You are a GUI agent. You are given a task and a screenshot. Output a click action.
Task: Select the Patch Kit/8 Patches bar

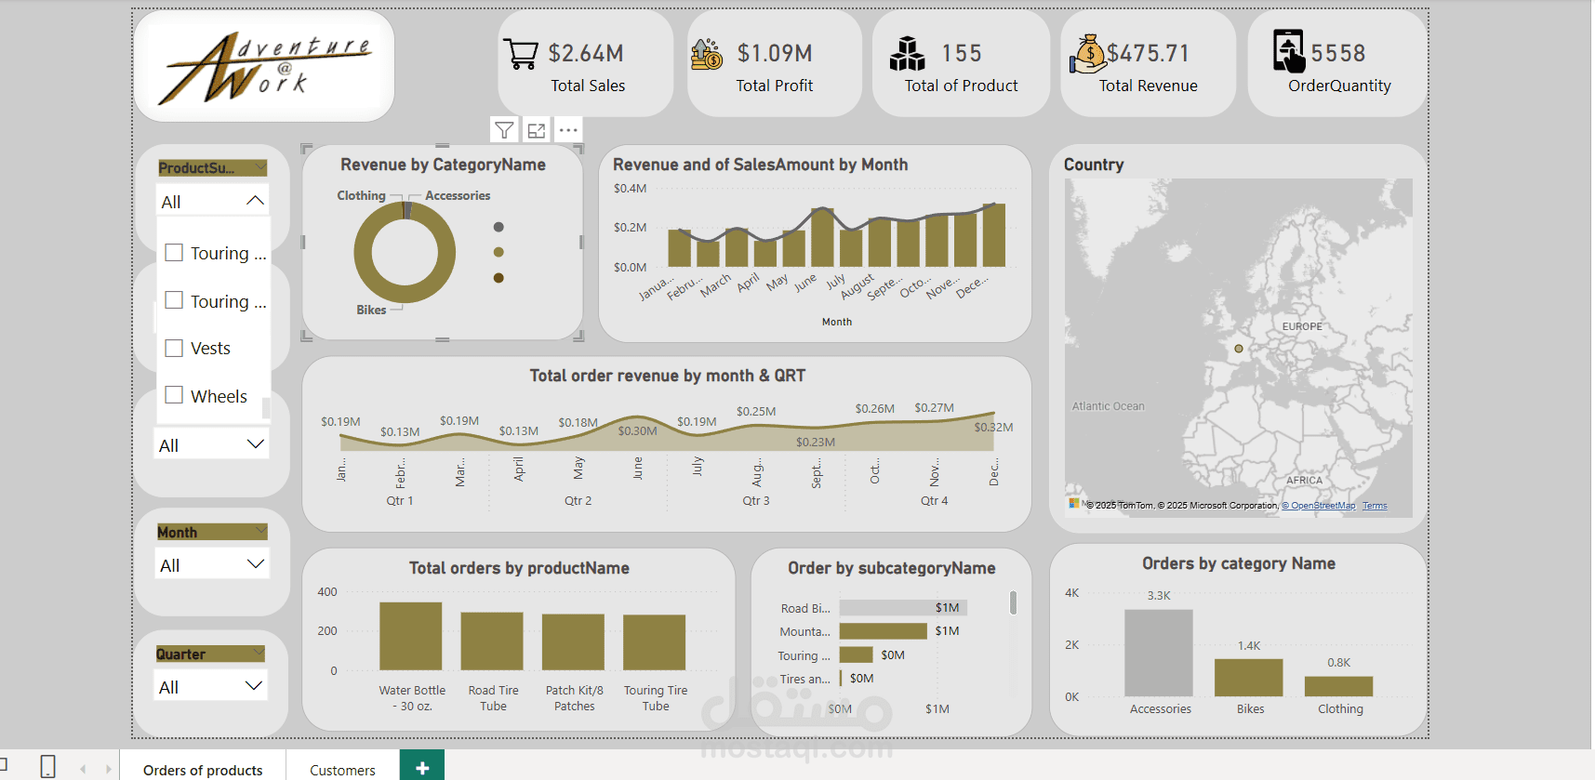pos(573,641)
